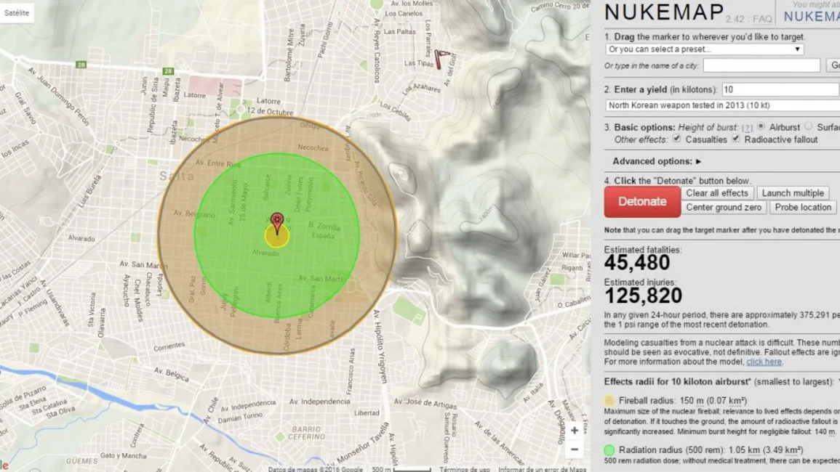This screenshot has width=840, height=472.
Task: Click Center ground zero button
Action: tap(724, 207)
